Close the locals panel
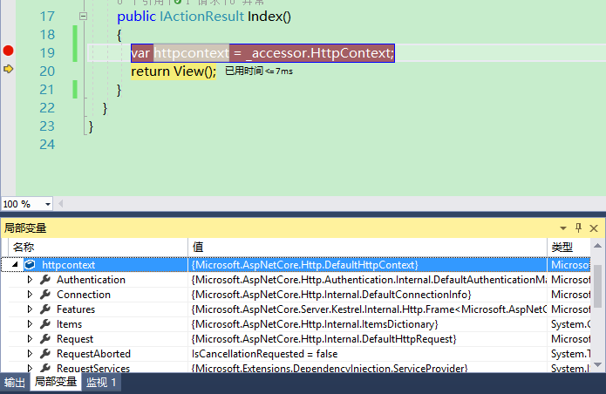Viewport: 606px width, 394px height. point(594,228)
